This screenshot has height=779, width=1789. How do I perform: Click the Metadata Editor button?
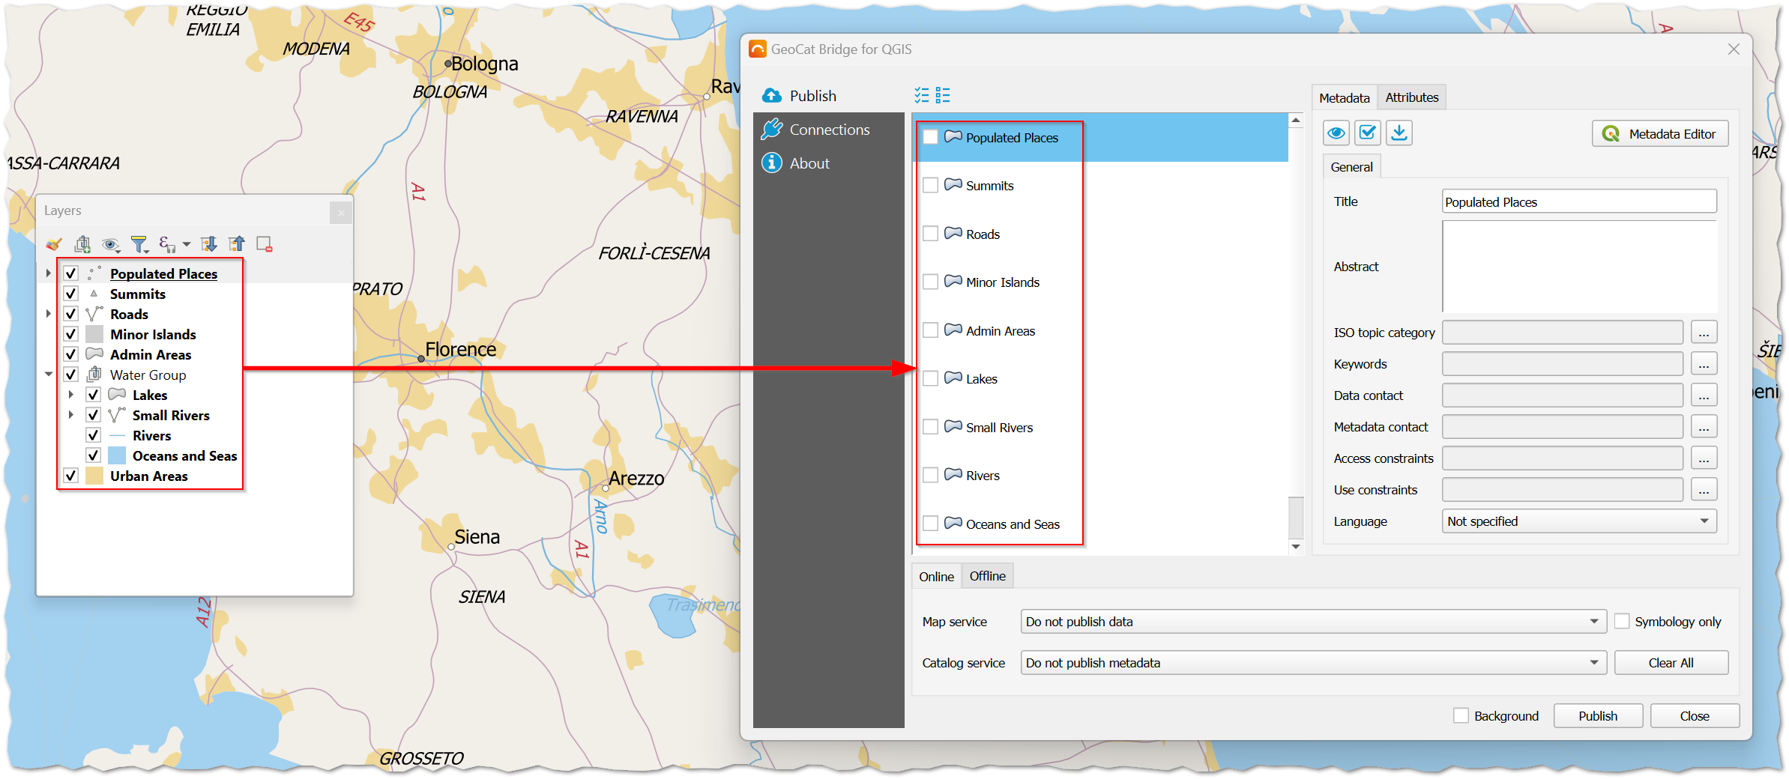point(1660,133)
